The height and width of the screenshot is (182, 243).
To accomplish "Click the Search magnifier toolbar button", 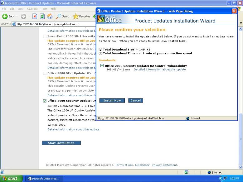I will (x=63, y=16).
